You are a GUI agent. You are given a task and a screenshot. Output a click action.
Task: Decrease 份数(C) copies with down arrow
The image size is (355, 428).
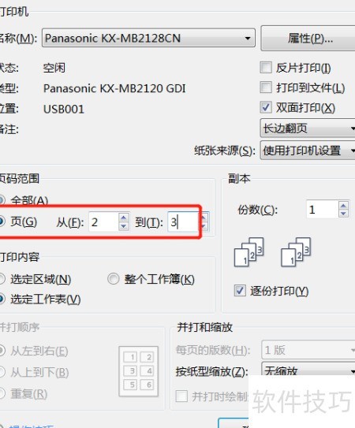pos(343,214)
